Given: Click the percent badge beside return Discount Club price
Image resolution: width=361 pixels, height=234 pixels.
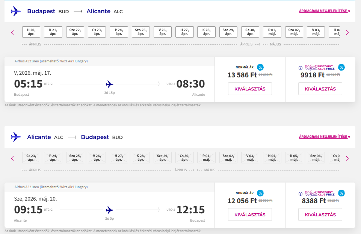Looking at the screenshot, I should coord(341,193).
